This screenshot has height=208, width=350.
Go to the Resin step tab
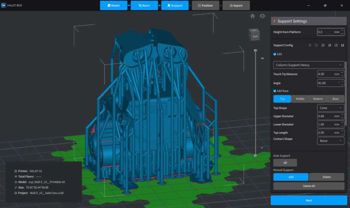[x=144, y=5]
